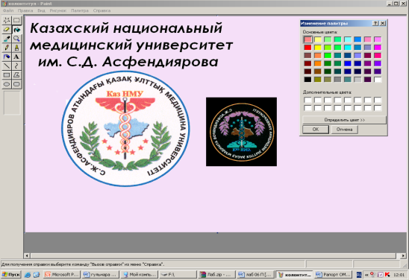Viewport: 409px width, 280px height.
Task: Switch to Microsoft P... taskbar window
Action: tap(62, 275)
